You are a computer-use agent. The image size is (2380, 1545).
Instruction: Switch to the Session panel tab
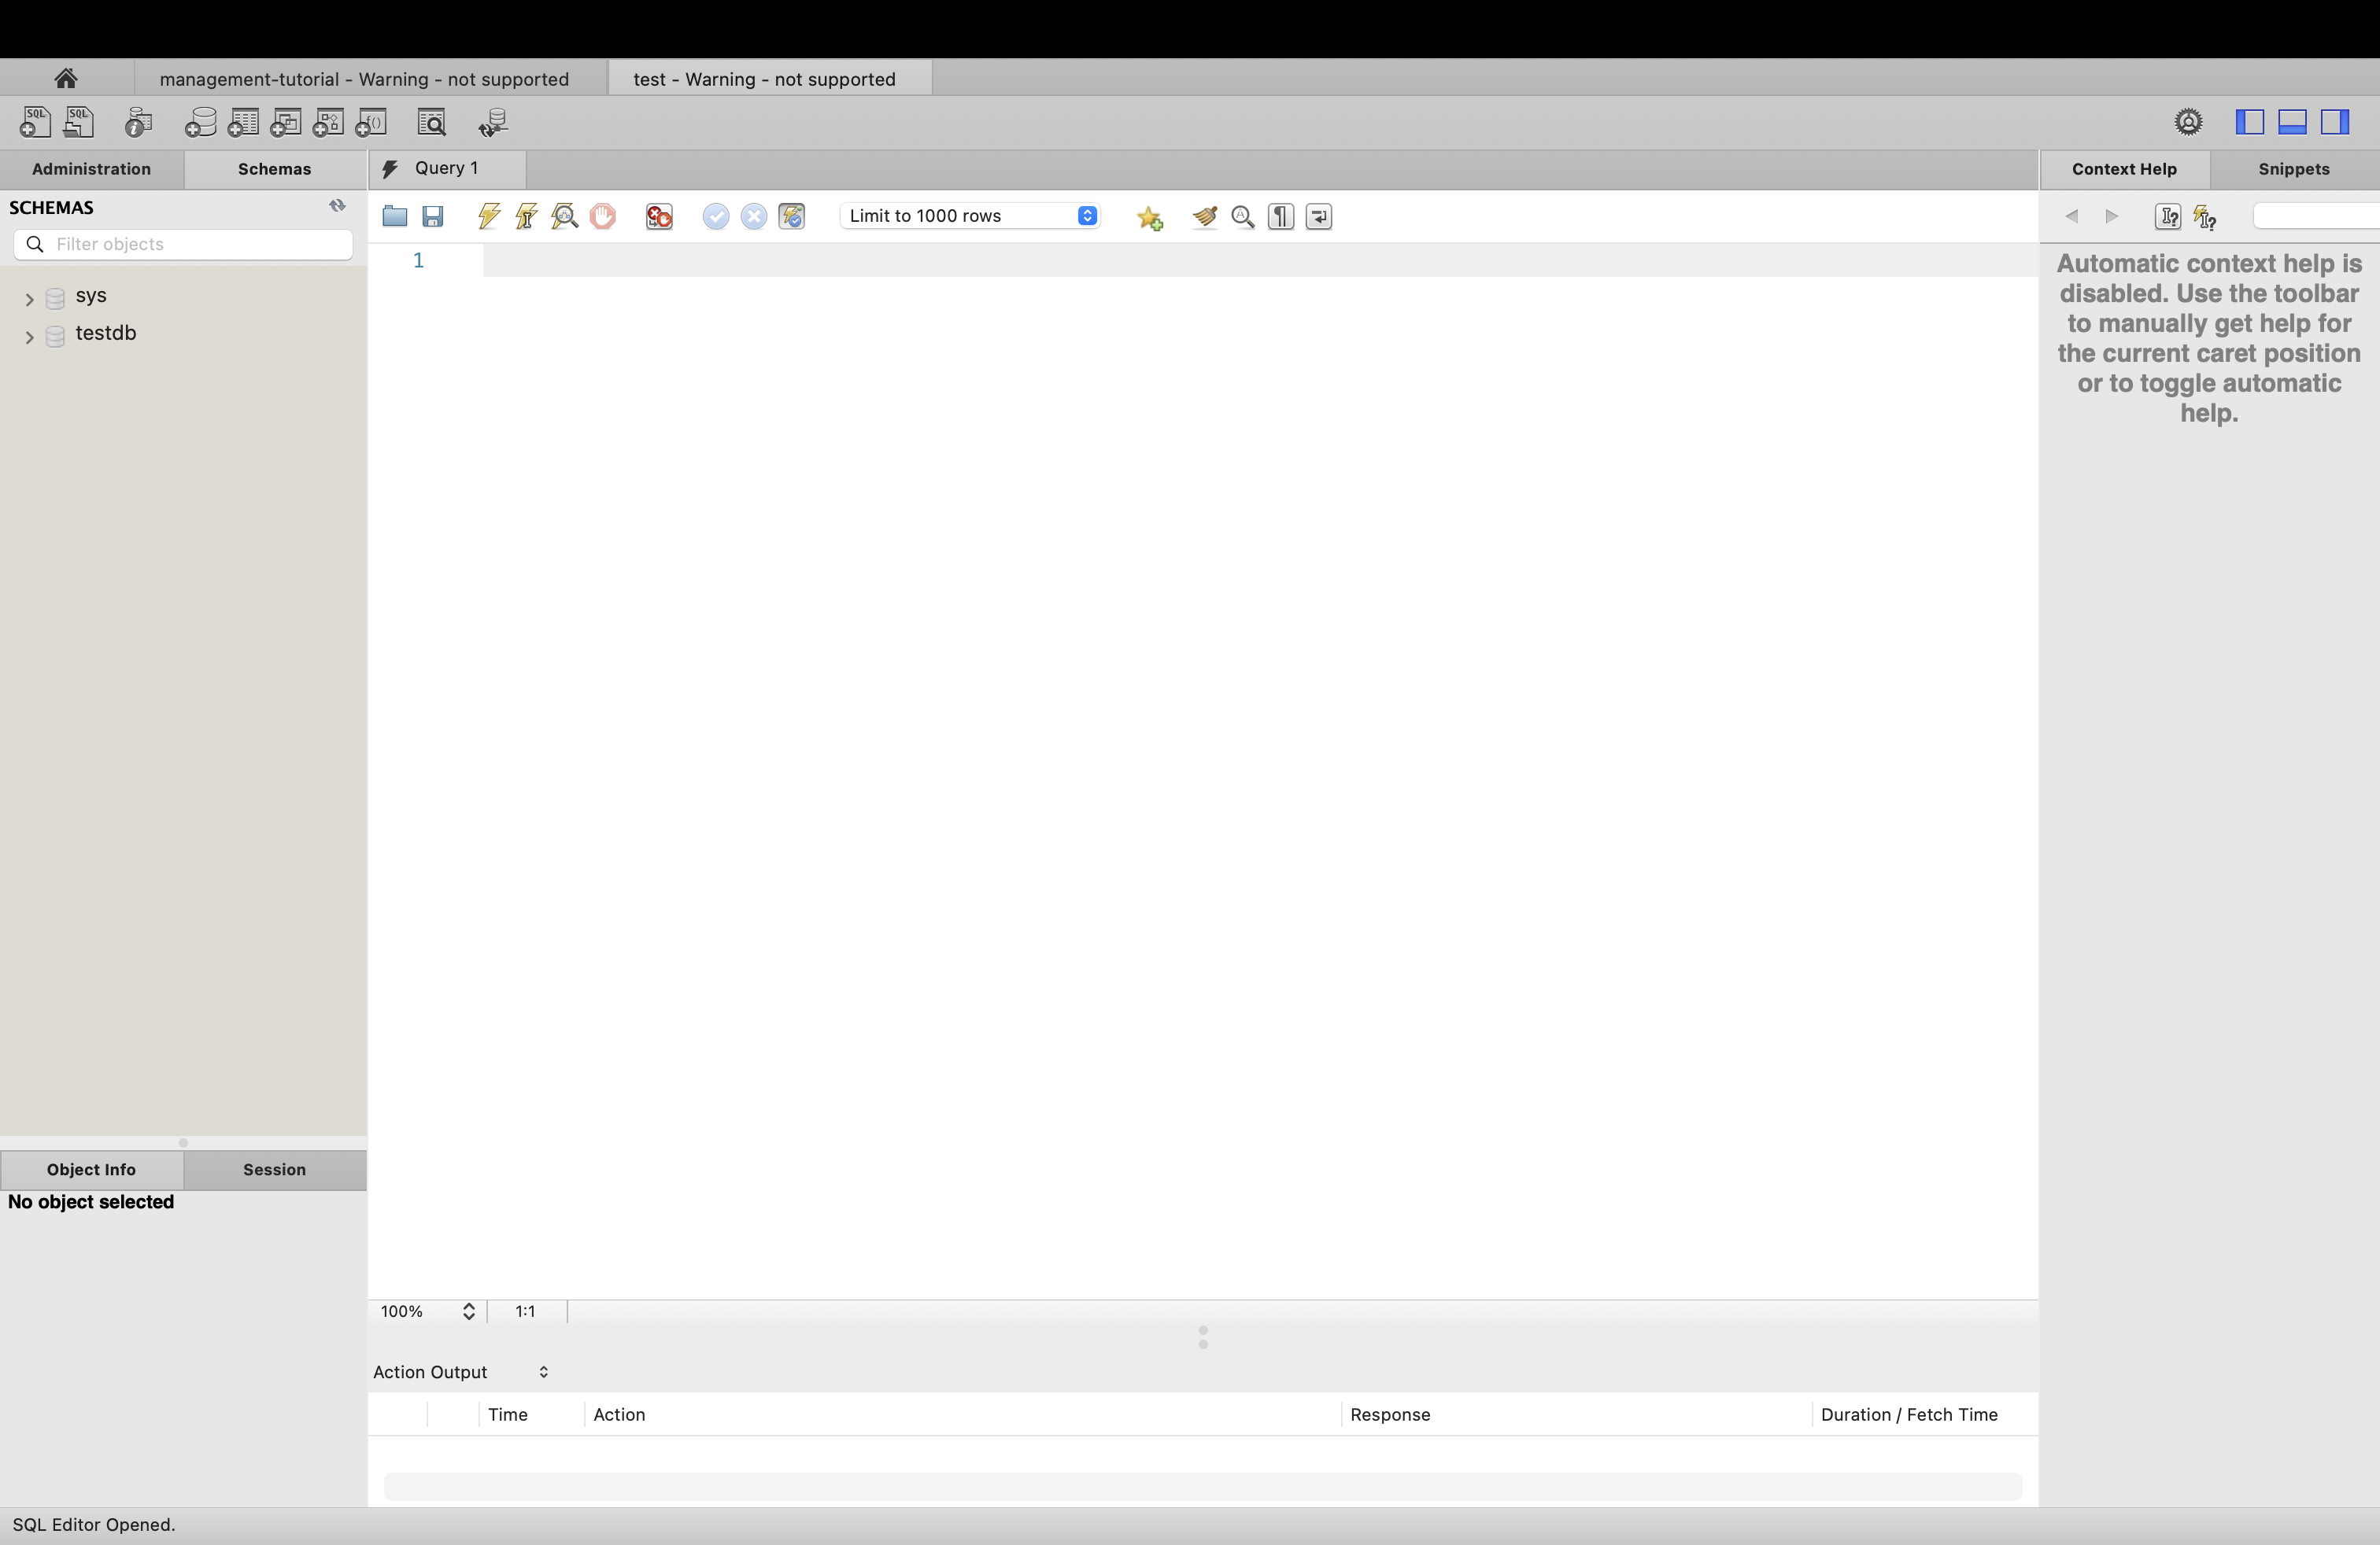coord(274,1169)
